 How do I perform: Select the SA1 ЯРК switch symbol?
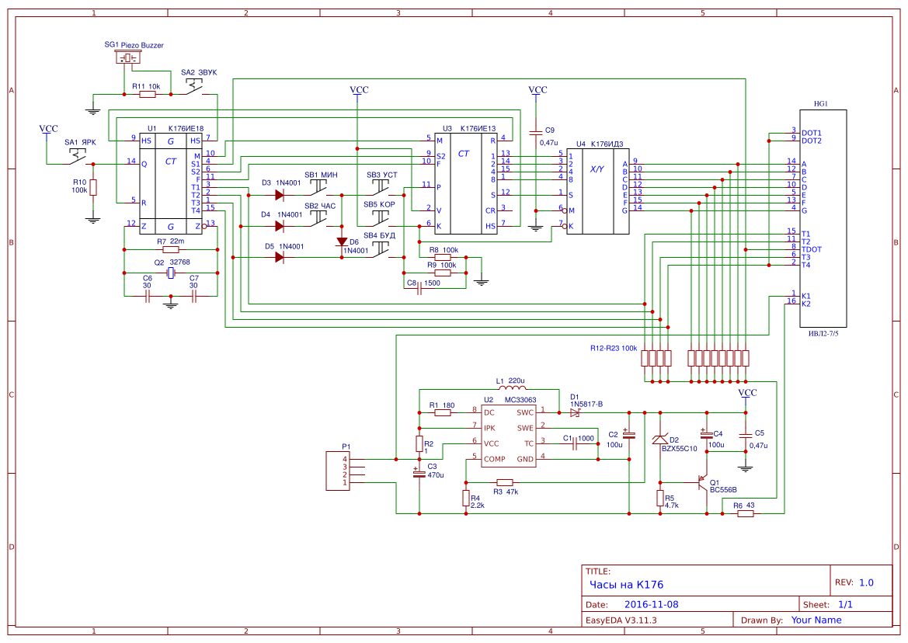77,158
